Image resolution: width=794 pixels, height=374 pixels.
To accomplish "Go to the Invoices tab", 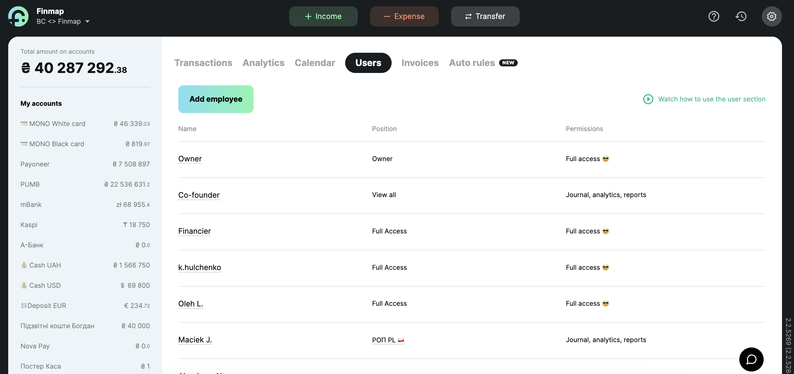I will click(420, 63).
